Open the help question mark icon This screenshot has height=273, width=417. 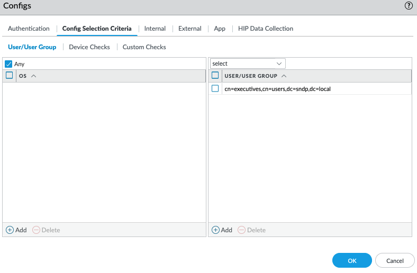click(409, 6)
